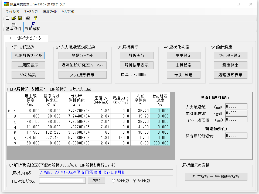The height and width of the screenshot is (194, 259).
Task: Click cohesion cell 149.9 in row 6
Action: [121, 138]
